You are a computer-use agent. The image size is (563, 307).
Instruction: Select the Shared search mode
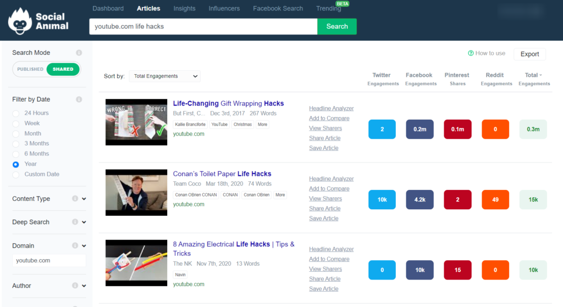pyautogui.click(x=63, y=69)
